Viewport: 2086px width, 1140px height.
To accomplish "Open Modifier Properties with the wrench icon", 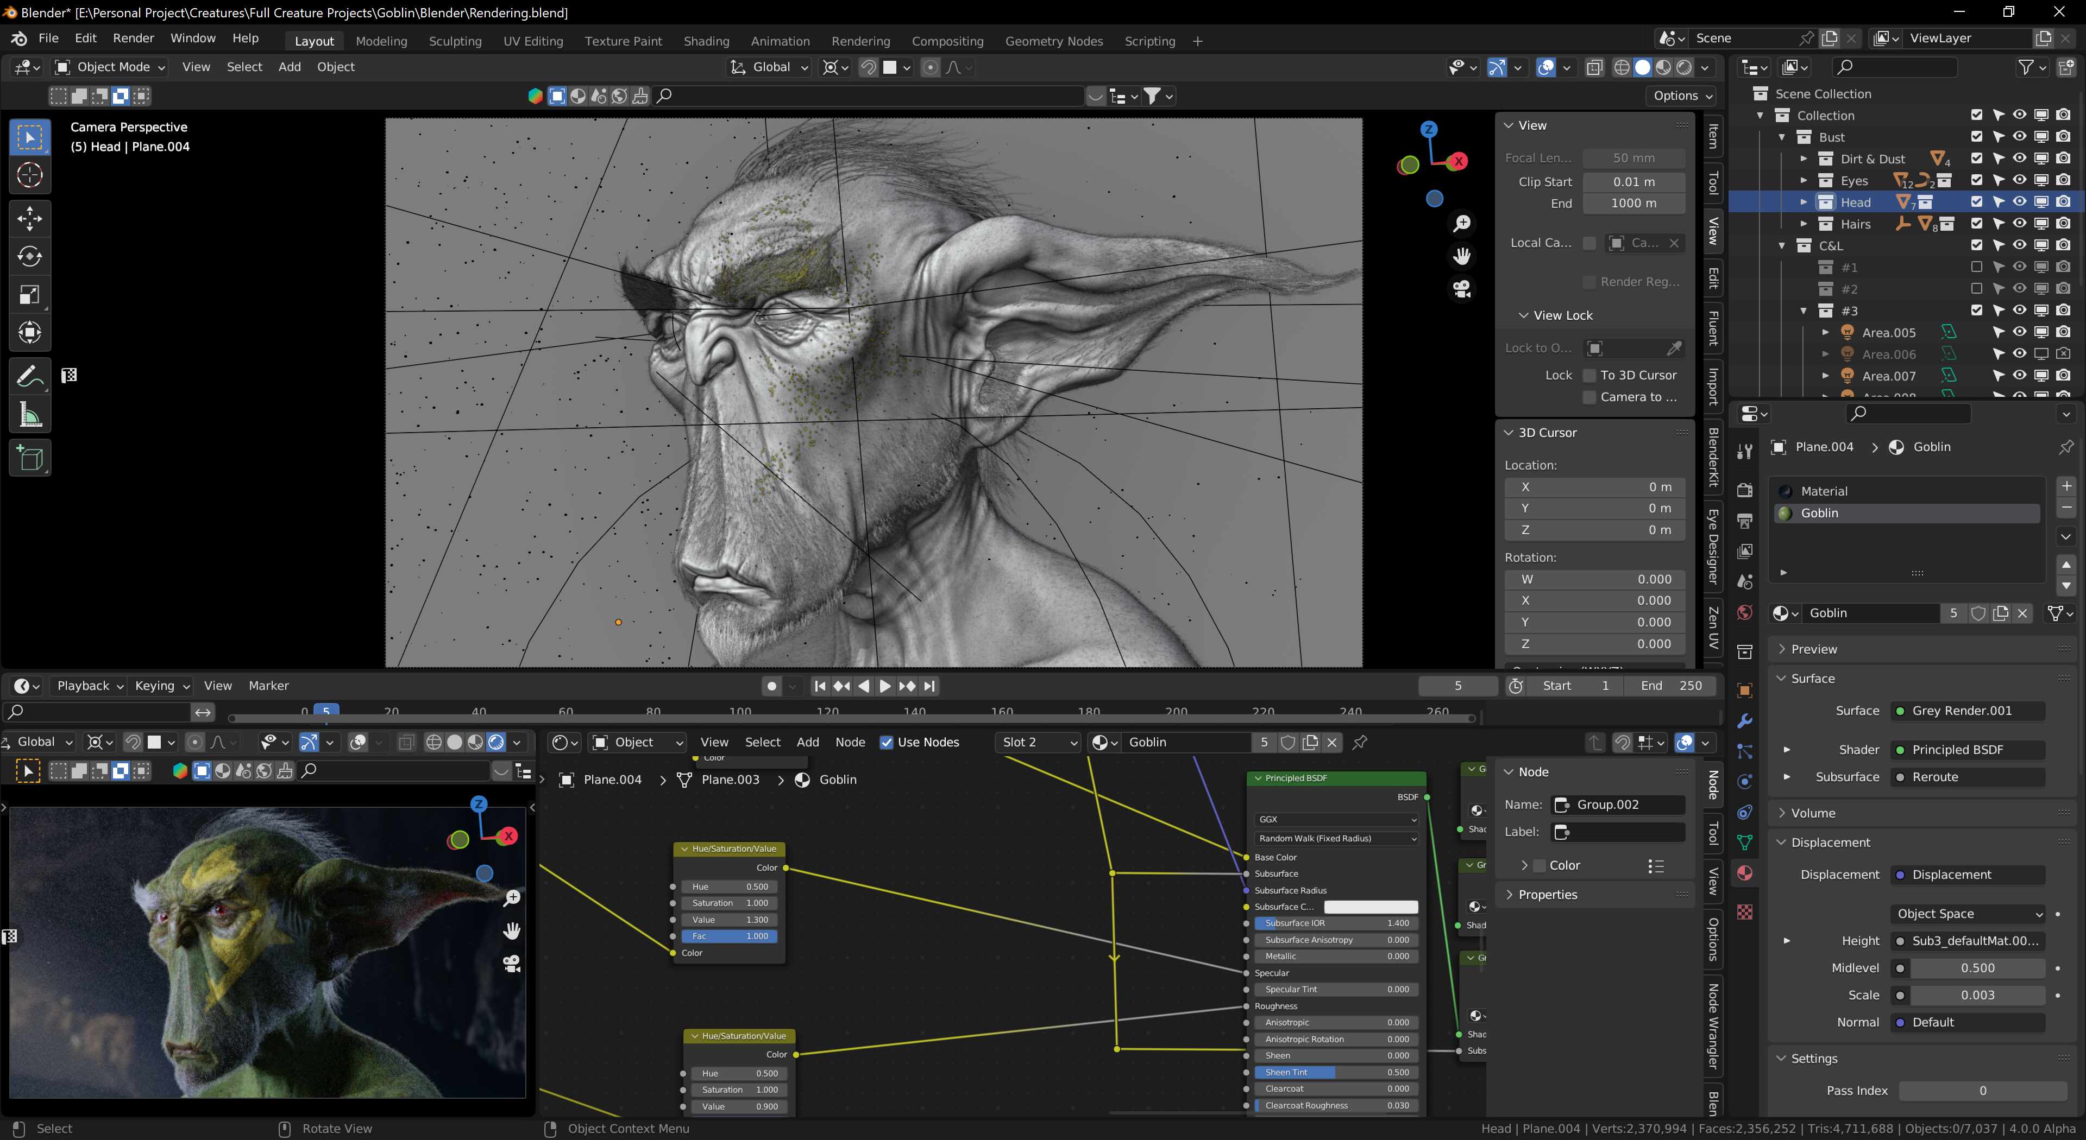I will pyautogui.click(x=1745, y=720).
